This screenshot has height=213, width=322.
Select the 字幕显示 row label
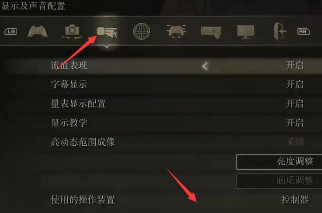tap(69, 84)
